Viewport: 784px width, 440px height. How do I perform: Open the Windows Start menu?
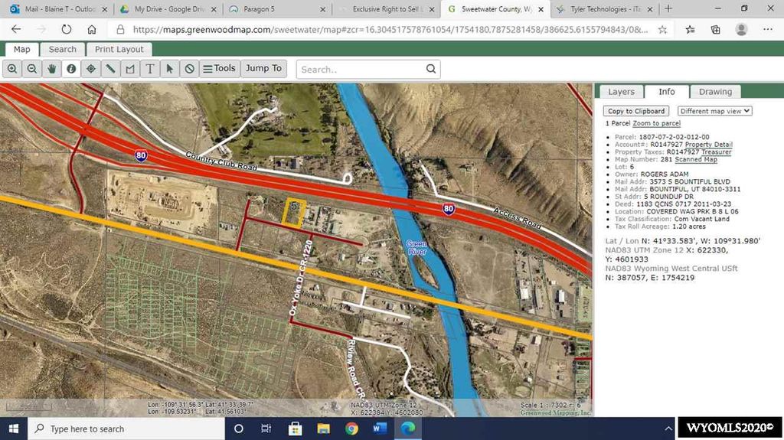(14, 429)
